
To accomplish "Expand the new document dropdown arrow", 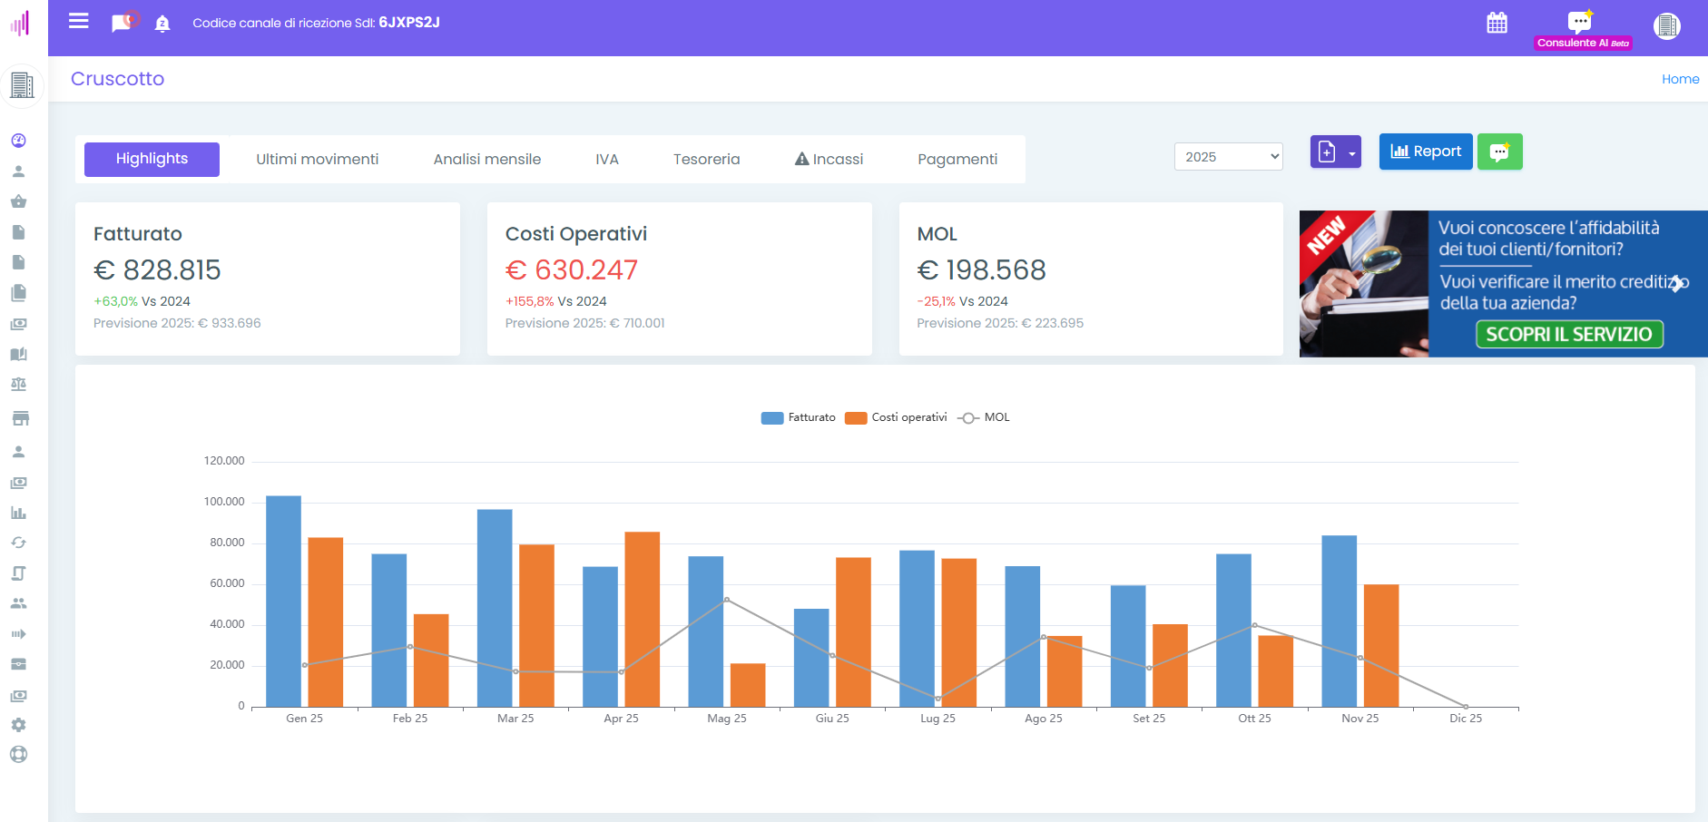I will [1350, 152].
